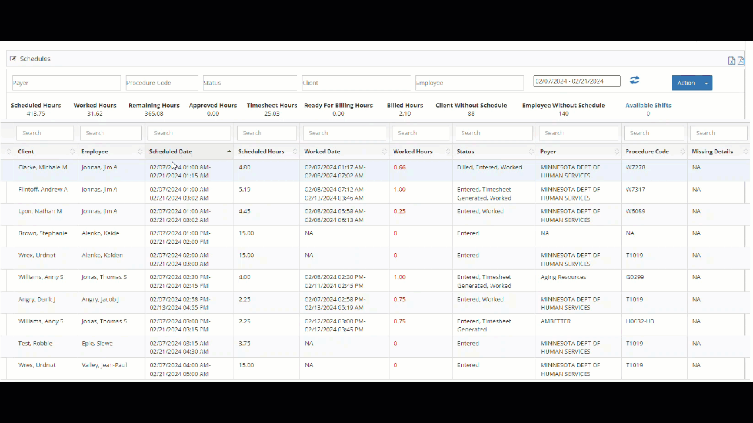753x423 pixels.
Task: Open the Available Shifts link
Action: [x=648, y=106]
